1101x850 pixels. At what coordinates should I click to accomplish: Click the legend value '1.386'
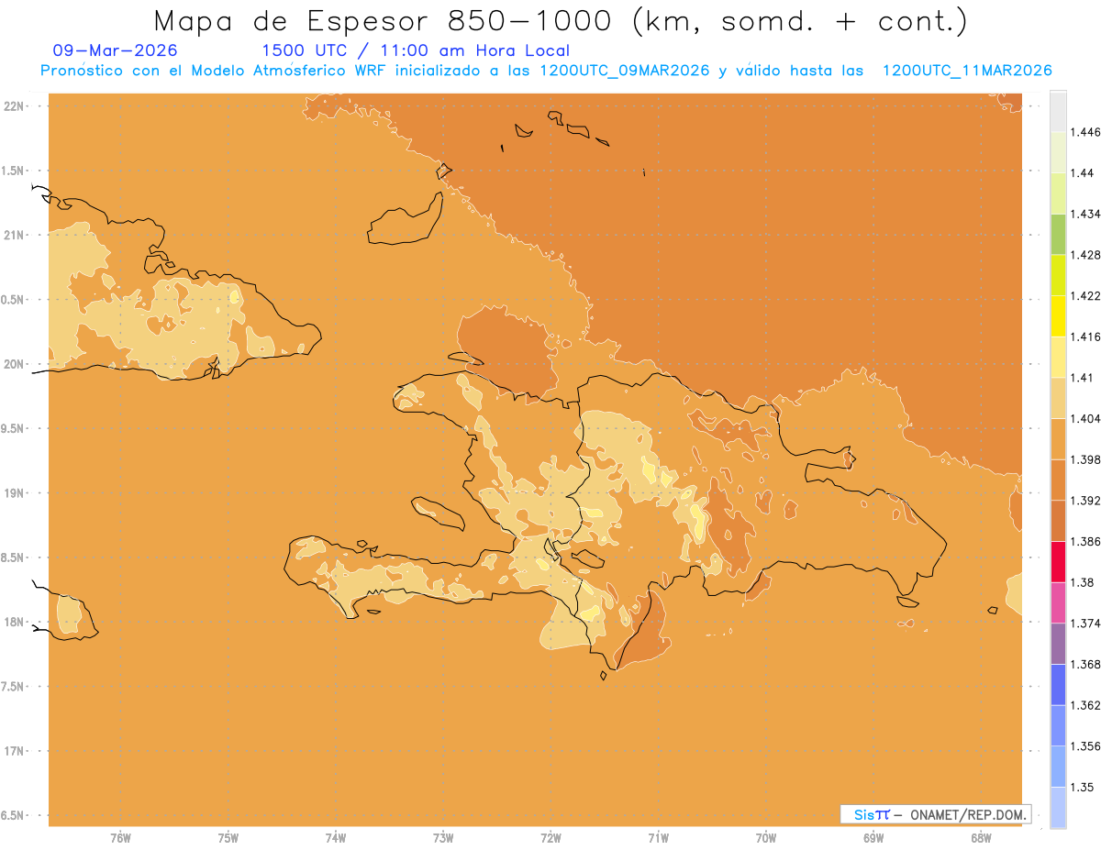point(1085,541)
